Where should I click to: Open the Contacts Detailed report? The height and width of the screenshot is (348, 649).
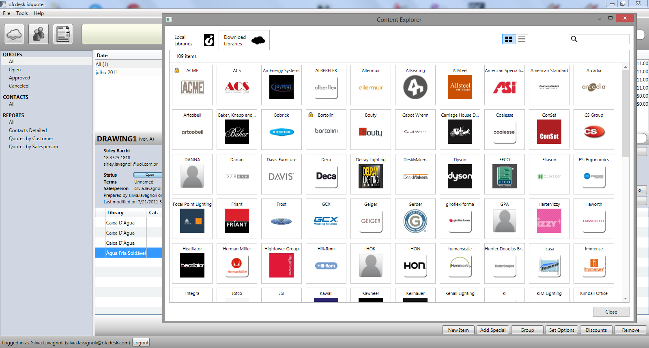(x=28, y=130)
